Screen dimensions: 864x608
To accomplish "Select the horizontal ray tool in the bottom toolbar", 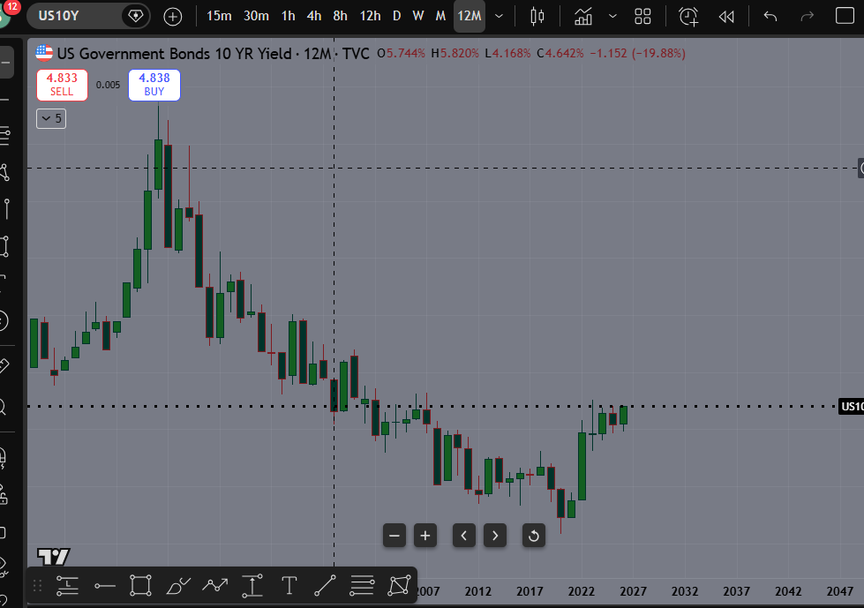I will [x=105, y=585].
